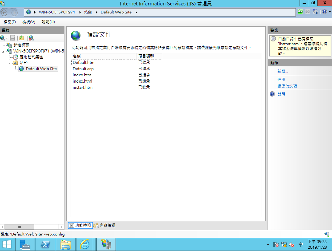Open the Windows Start button
332x251 pixels.
(x=7, y=245)
